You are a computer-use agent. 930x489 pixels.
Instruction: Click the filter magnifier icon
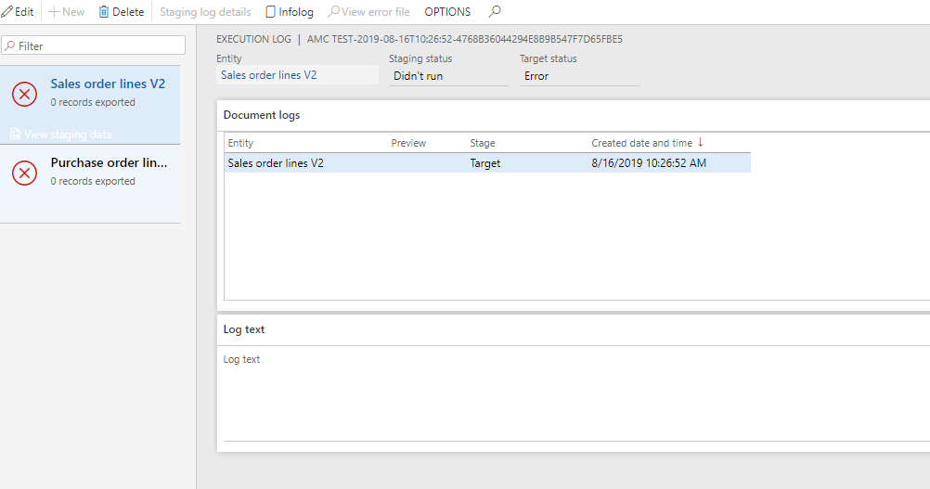tap(10, 45)
